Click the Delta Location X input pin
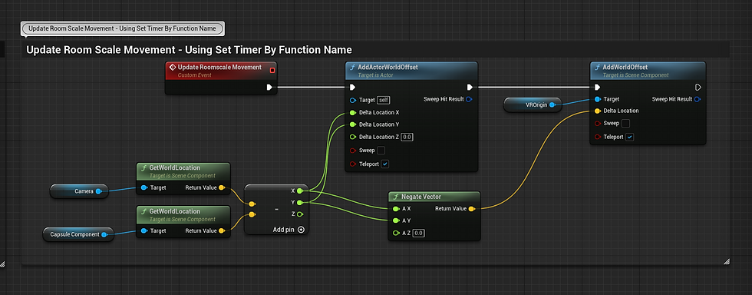This screenshot has width=752, height=295. coord(353,112)
